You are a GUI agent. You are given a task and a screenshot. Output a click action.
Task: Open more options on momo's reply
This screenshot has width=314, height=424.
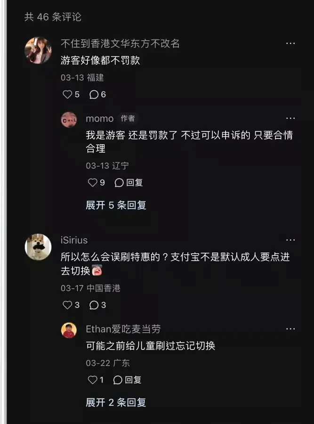290,118
